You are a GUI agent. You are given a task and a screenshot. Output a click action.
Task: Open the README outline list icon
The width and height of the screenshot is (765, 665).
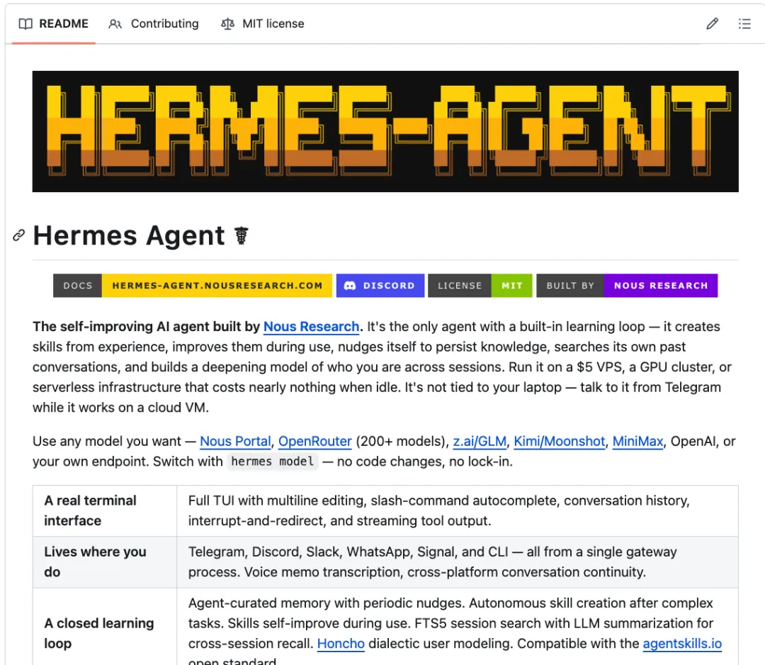coord(744,23)
